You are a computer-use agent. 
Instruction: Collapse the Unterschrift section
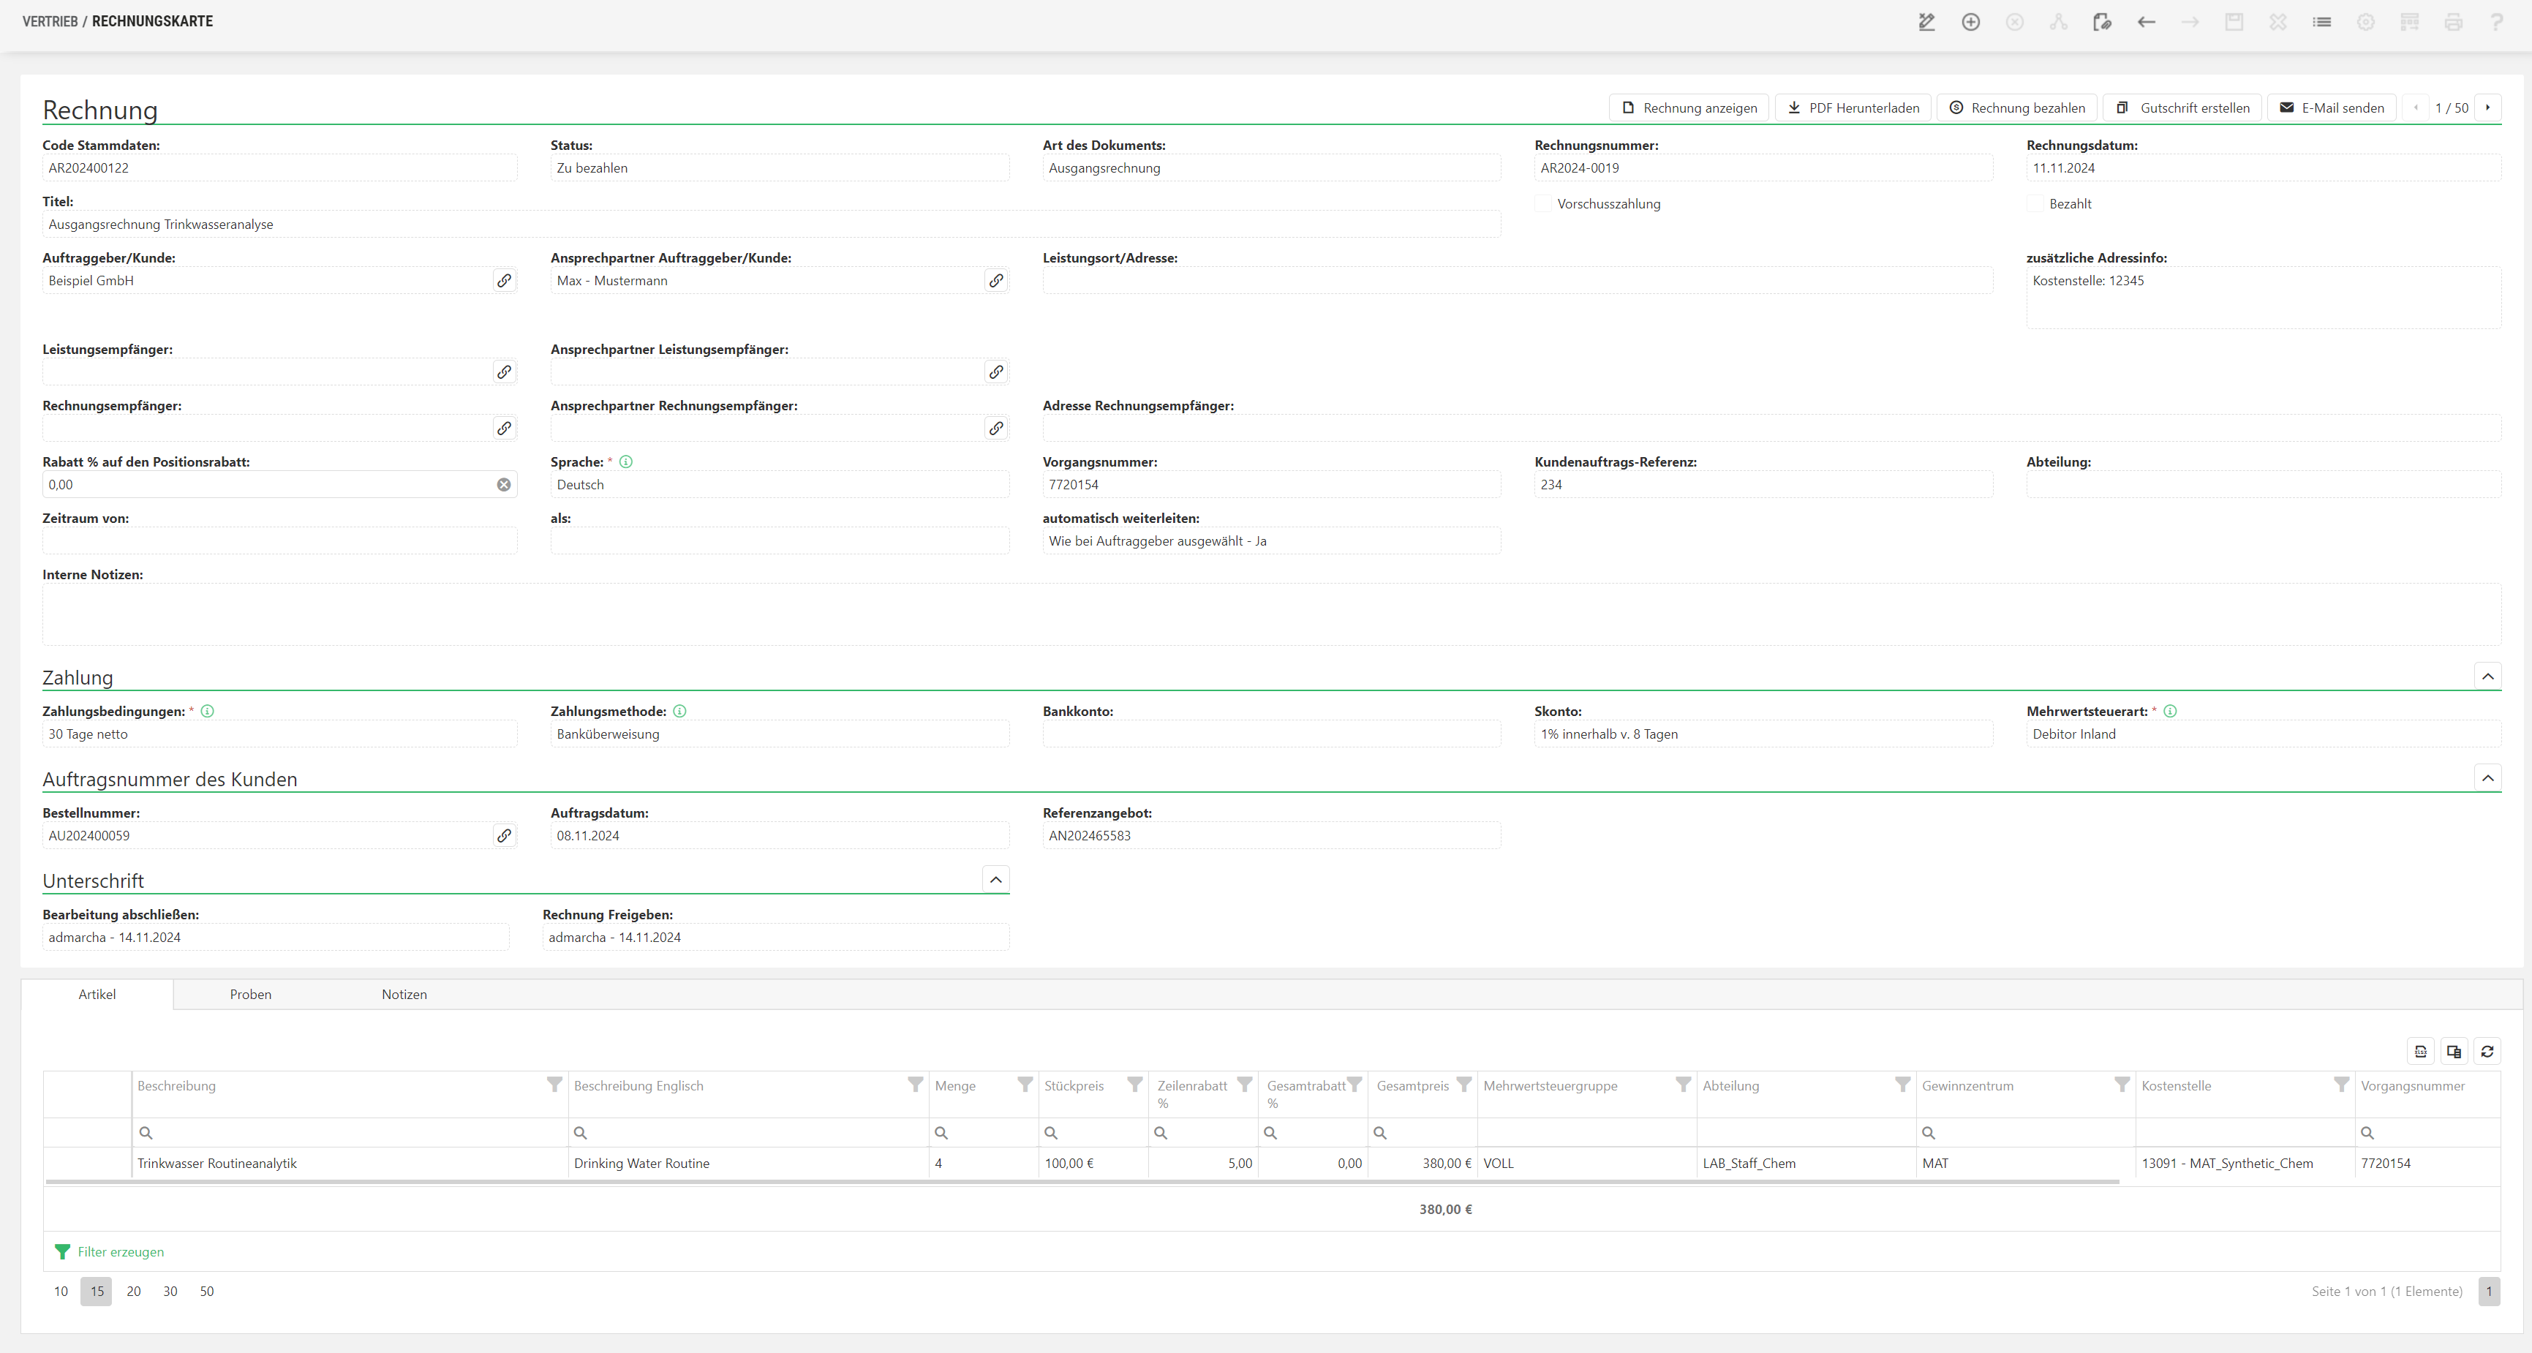pyautogui.click(x=995, y=879)
